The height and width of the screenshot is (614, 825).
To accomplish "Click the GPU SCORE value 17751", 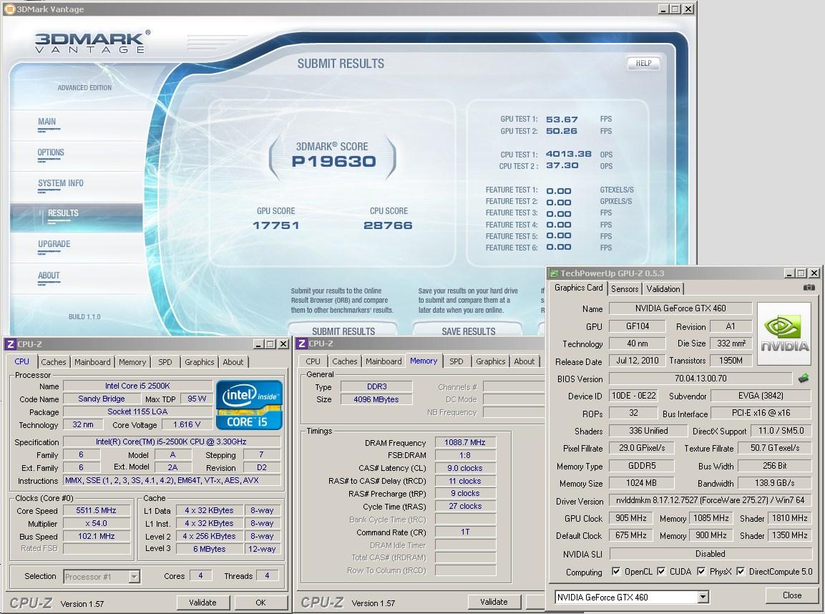I will pyautogui.click(x=275, y=225).
